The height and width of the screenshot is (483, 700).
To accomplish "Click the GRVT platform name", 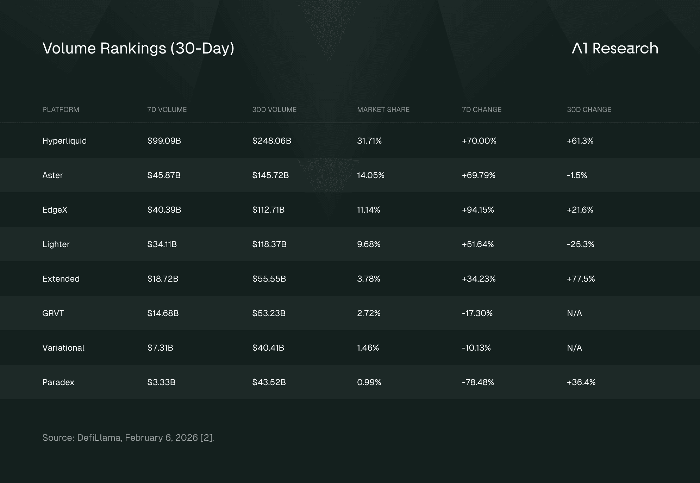I will 53,313.
